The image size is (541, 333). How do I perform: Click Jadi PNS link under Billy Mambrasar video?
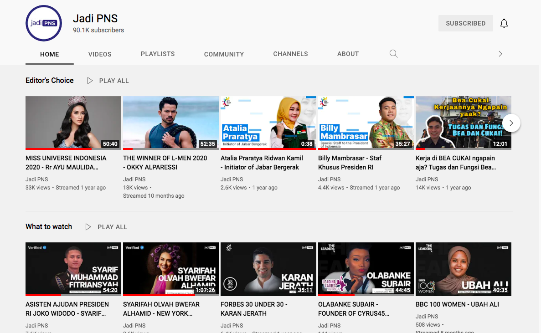(x=329, y=179)
